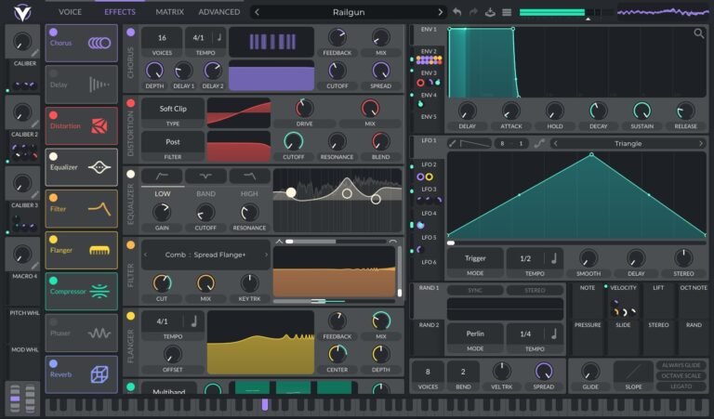Select next LFO shape right of Triangle
Screen dimensions: 714x419
coord(700,144)
